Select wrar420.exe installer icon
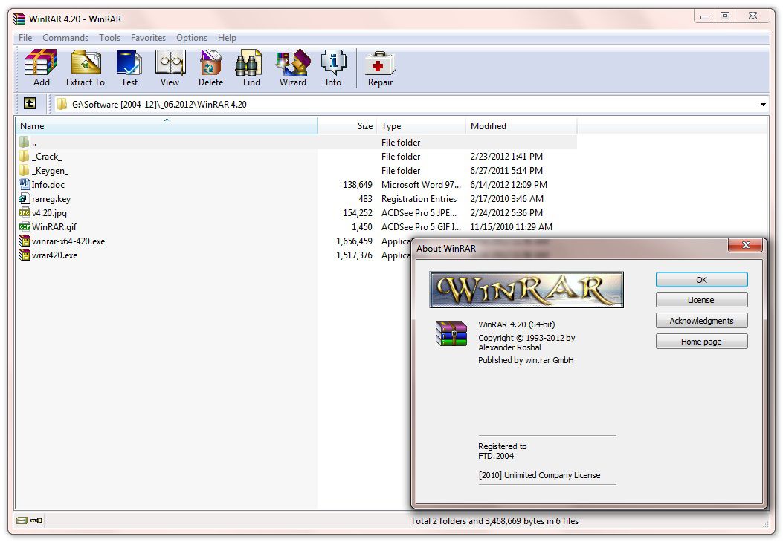The height and width of the screenshot is (545, 783). coord(24,255)
